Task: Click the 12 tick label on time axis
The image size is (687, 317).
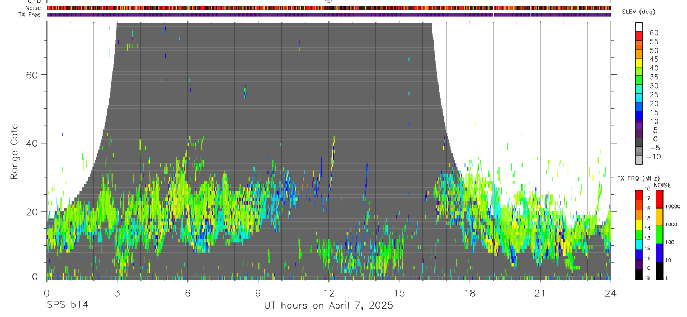Action: [x=328, y=293]
